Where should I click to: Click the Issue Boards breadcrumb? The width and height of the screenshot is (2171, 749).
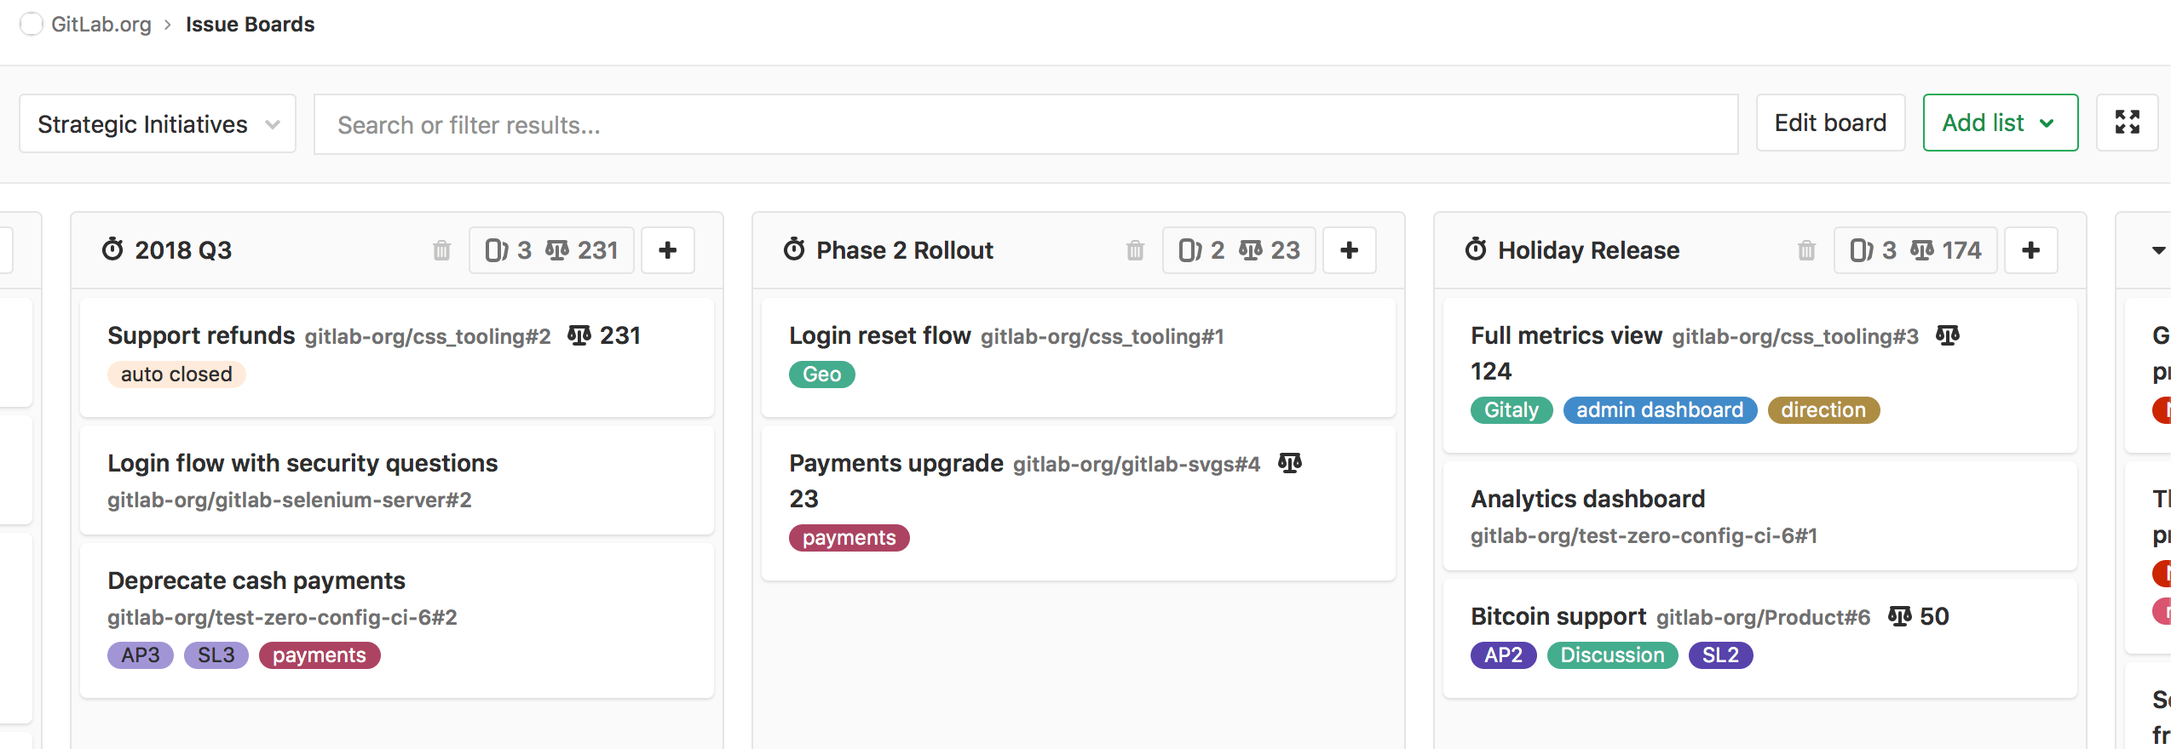250,24
